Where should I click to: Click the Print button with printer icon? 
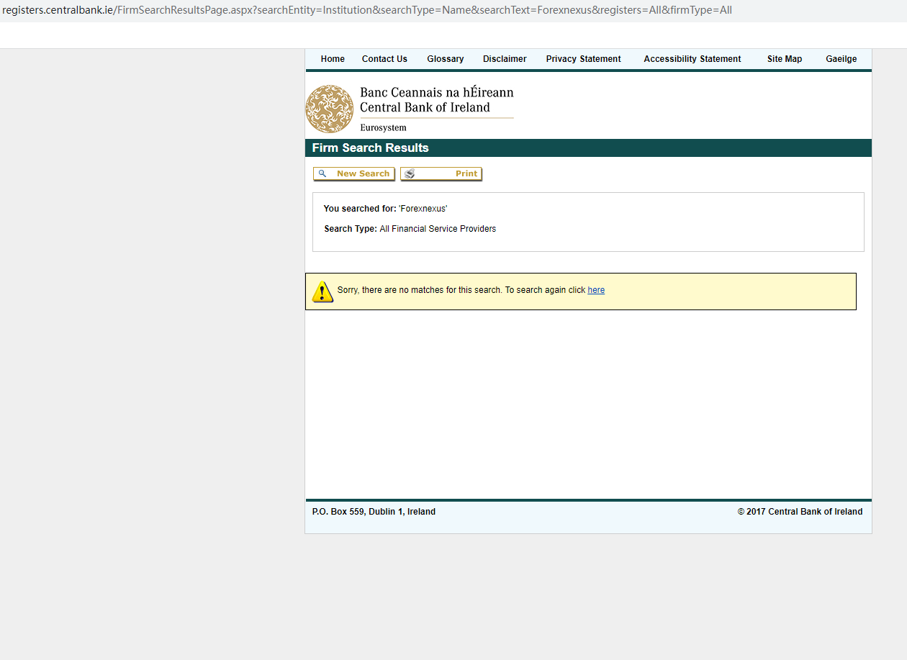[441, 174]
